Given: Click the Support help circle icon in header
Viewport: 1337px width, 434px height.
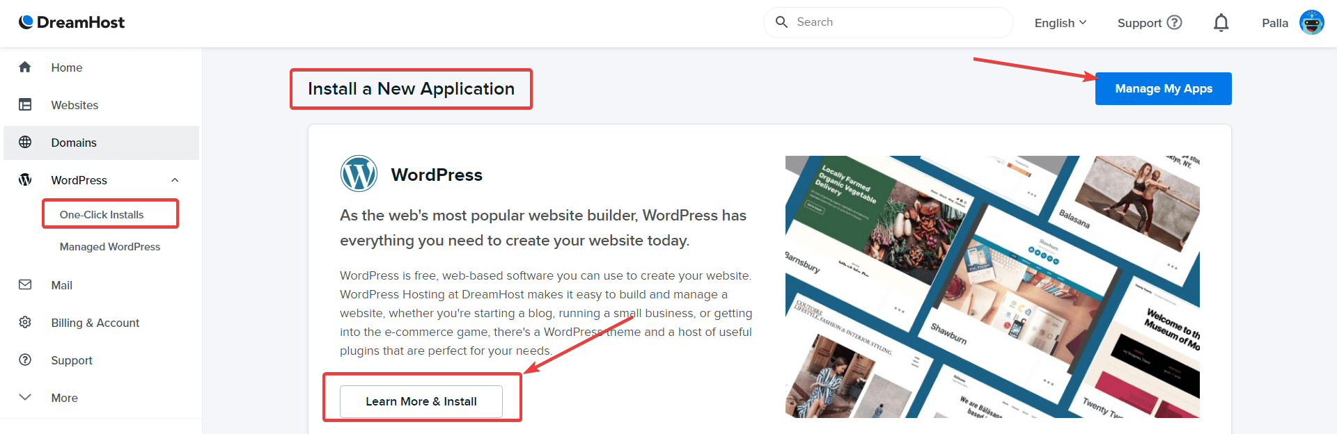Looking at the screenshot, I should tap(1175, 22).
